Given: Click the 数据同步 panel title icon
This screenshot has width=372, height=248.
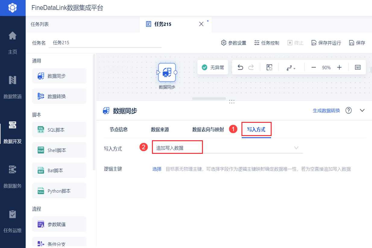Looking at the screenshot, I should click(x=106, y=111).
